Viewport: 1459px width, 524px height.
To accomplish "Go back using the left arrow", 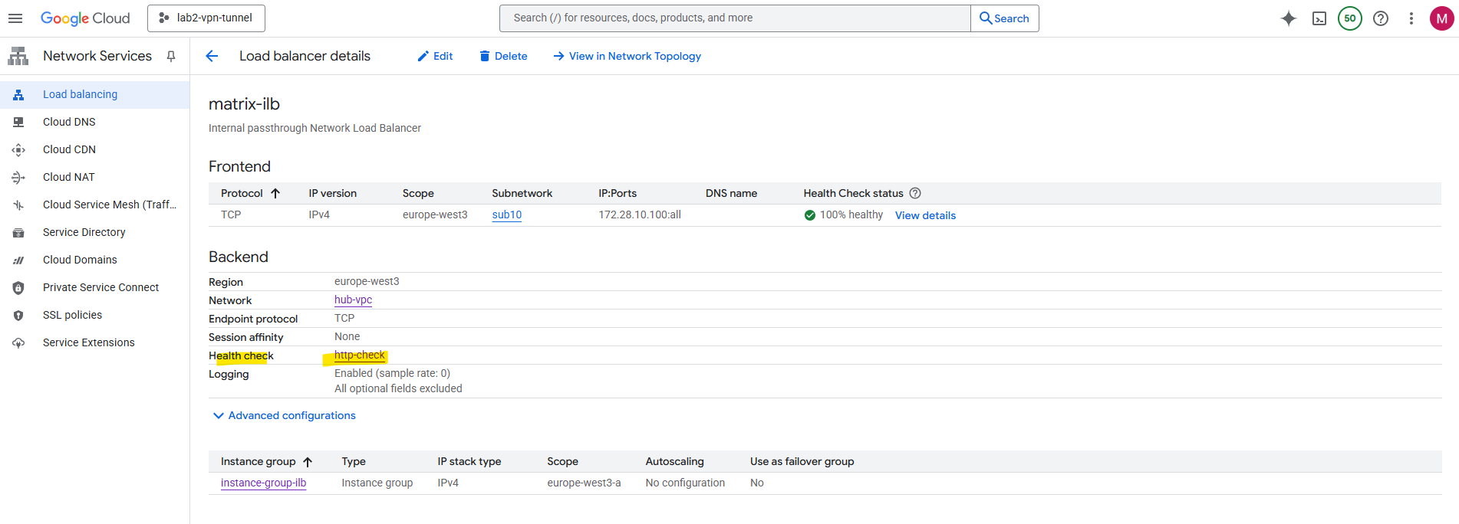I will click(x=212, y=56).
